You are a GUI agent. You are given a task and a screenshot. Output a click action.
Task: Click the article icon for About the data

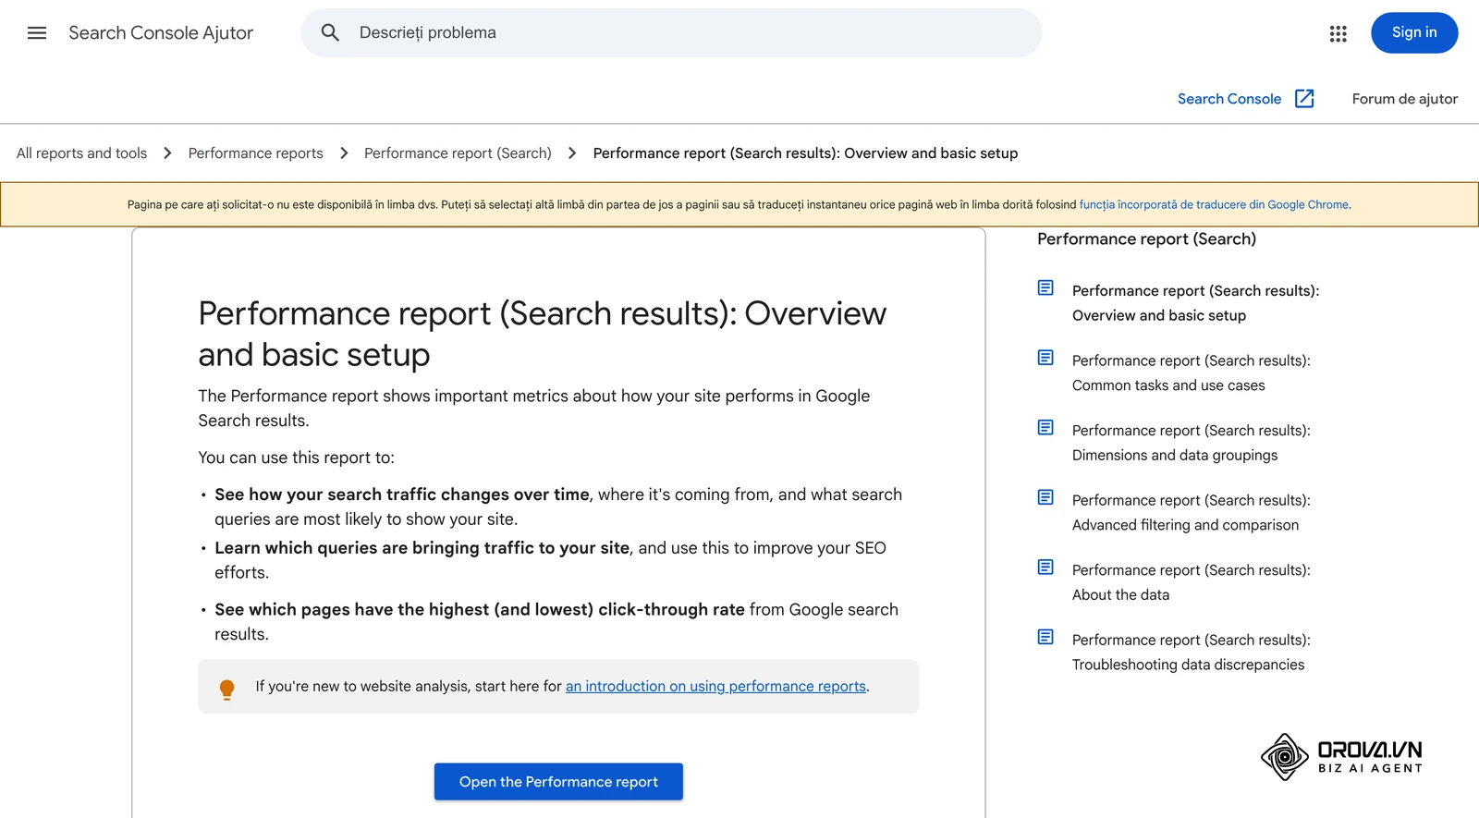pos(1045,568)
